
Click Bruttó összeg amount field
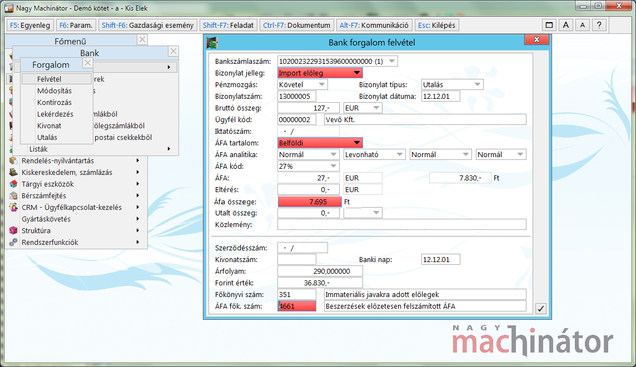[x=308, y=108]
